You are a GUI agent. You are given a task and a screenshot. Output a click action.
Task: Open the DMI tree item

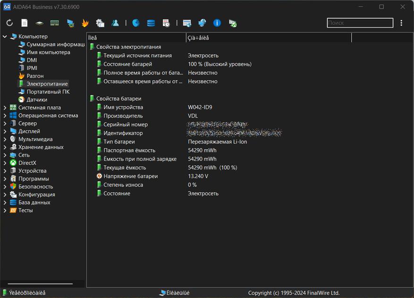coord(32,60)
